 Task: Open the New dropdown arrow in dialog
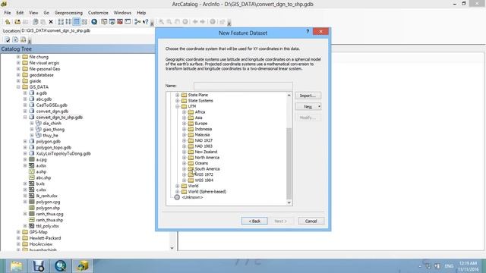coord(319,106)
